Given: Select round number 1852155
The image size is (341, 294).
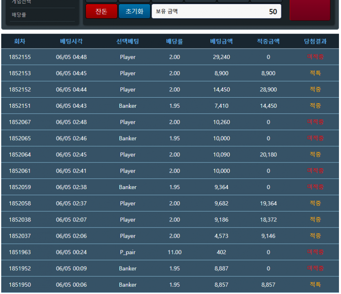Looking at the screenshot, I should coord(20,57).
